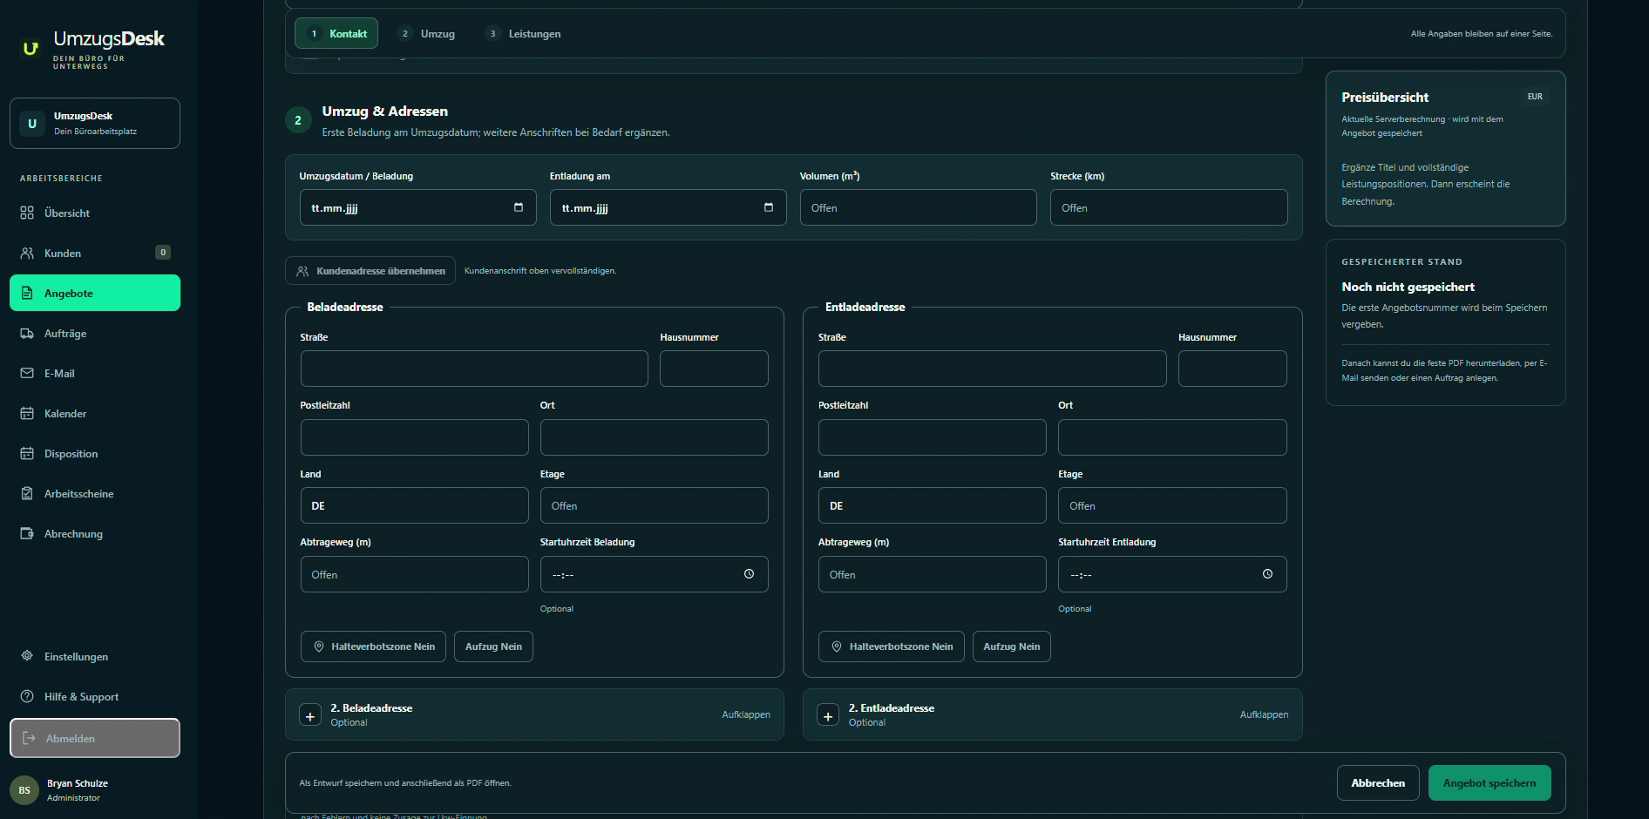Click the Aufträge truck icon
1649x819 pixels.
[x=27, y=333]
